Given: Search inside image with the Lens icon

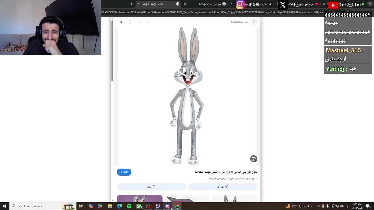Looking at the screenshot, I should (254, 159).
